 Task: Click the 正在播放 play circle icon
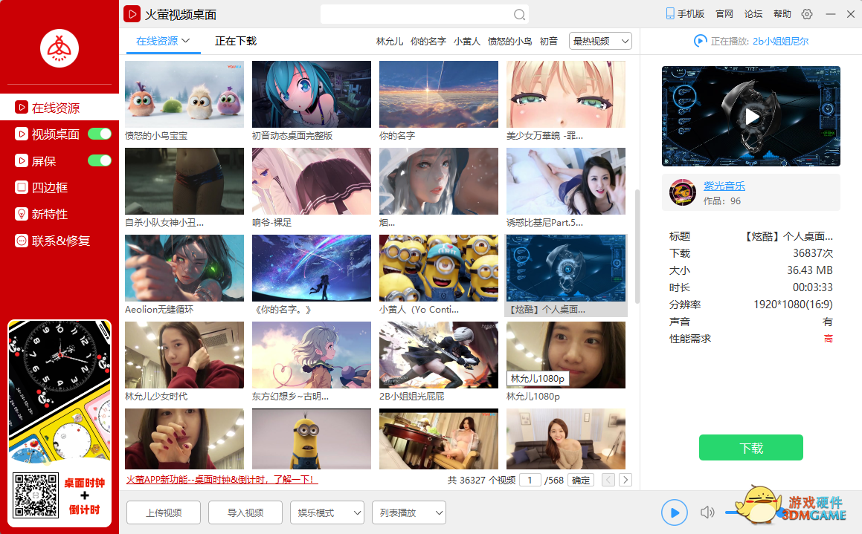[x=700, y=41]
